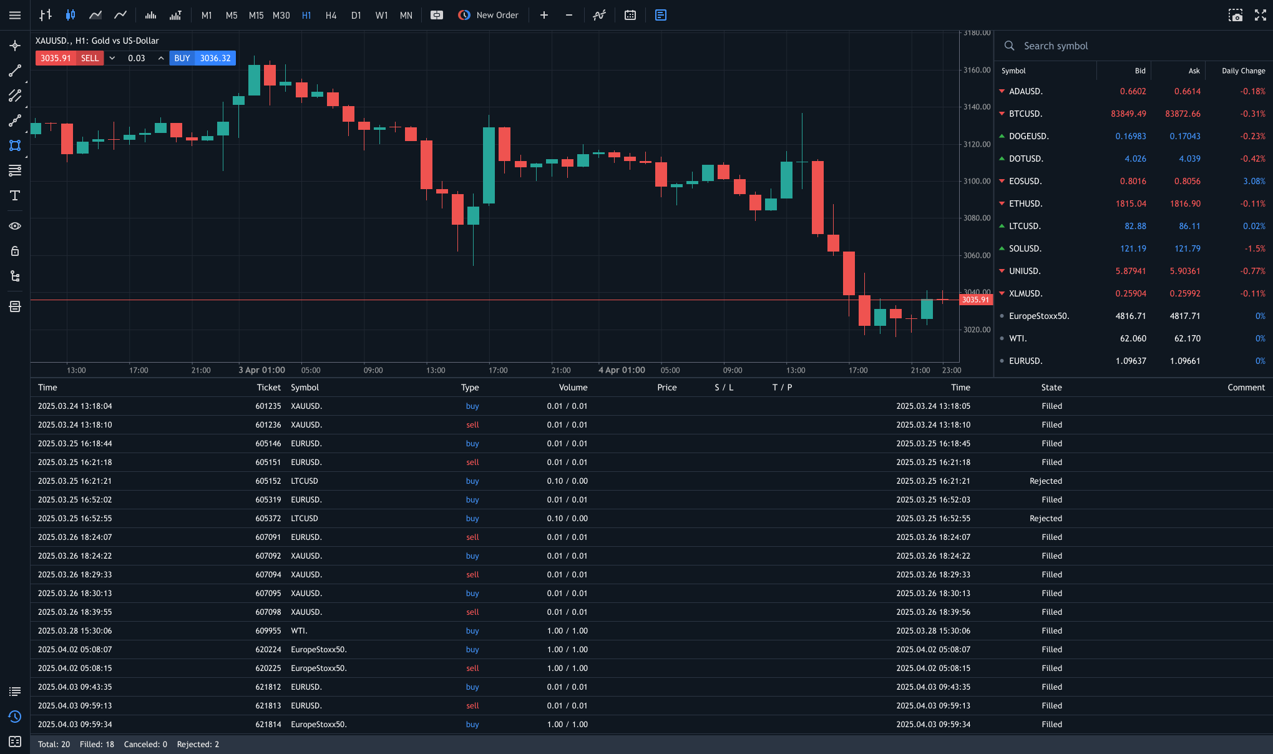This screenshot has height=754, width=1273.
Task: Toggle the lock drawings icon
Action: [15, 251]
